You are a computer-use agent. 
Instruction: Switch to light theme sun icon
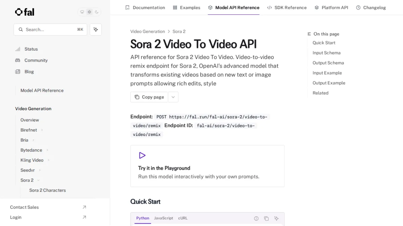tap(89, 12)
